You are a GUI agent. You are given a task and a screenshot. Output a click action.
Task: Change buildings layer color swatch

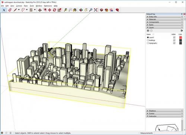click(x=180, y=40)
